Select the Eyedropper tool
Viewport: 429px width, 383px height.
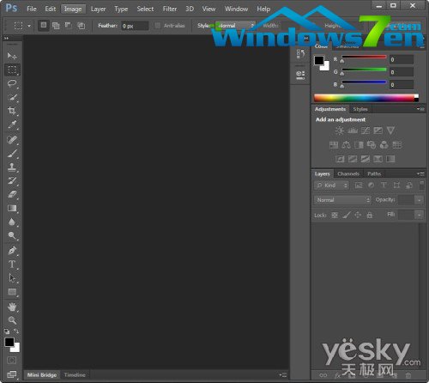[x=12, y=125]
